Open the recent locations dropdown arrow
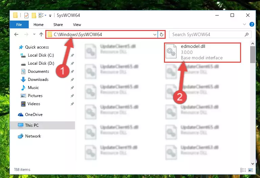Screen dimensions: 260x178 tap(34, 34)
